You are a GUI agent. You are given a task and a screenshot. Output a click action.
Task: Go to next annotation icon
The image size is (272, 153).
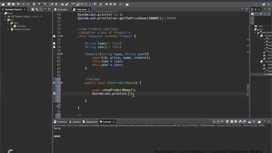point(95,4)
